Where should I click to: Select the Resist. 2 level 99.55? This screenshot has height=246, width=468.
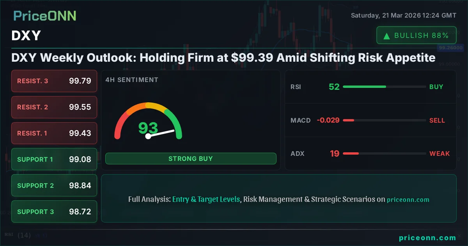click(54, 107)
